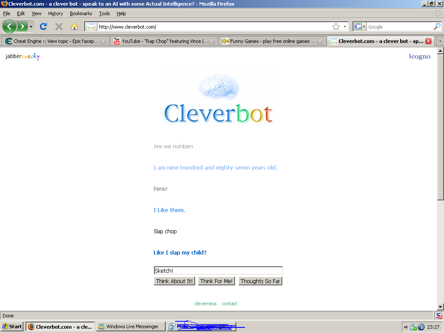This screenshot has height=333, width=444.
Task: Click the Cleverbot brain logo
Action: (x=219, y=99)
